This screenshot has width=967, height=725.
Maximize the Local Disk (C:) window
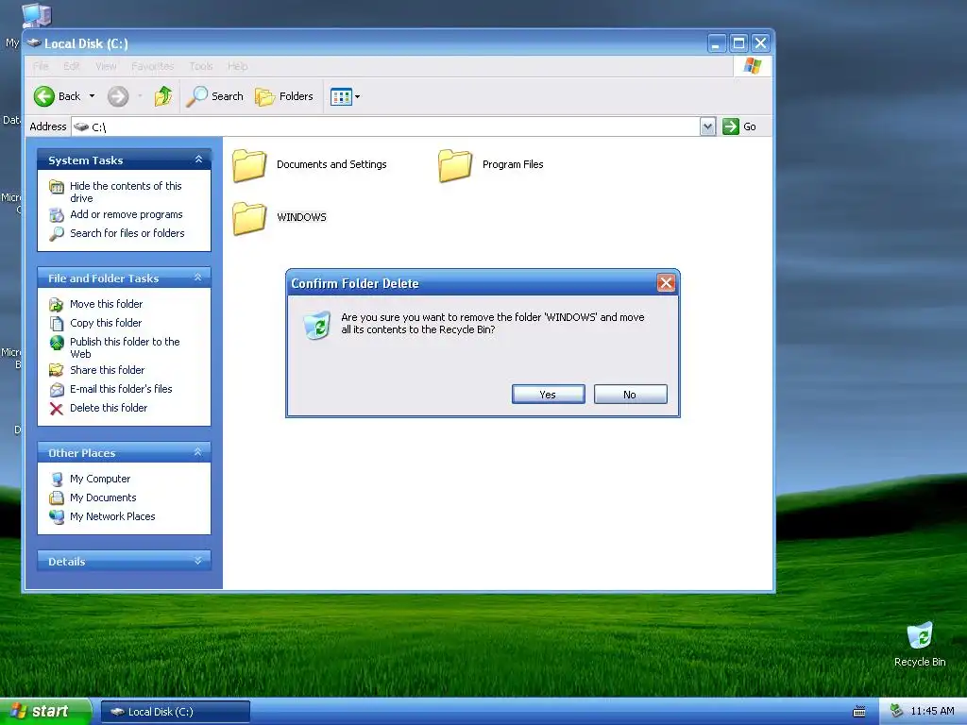(x=738, y=43)
